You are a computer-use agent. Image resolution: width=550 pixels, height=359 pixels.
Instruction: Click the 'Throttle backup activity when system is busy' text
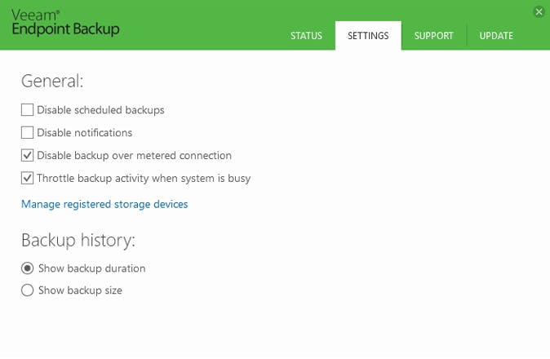pyautogui.click(x=144, y=178)
